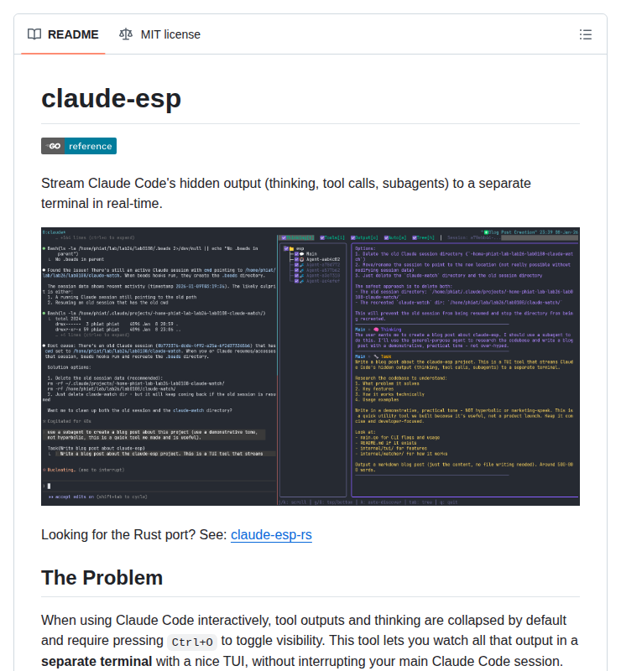Click the "Stream Claude Code's hidden output" description
Viewport: 621px width, 671px height.
(x=285, y=193)
